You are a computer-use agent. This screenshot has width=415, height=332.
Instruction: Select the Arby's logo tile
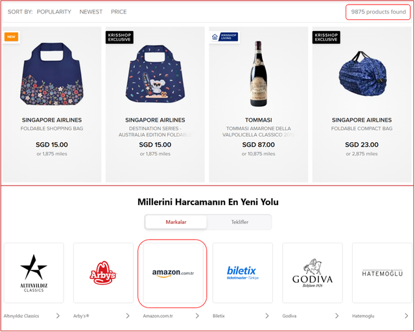pos(102,272)
